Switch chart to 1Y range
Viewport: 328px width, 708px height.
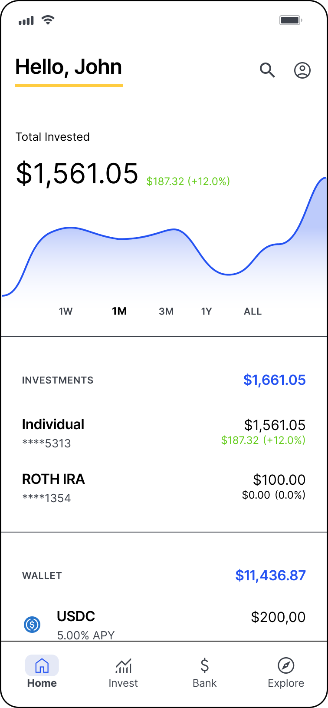(207, 311)
